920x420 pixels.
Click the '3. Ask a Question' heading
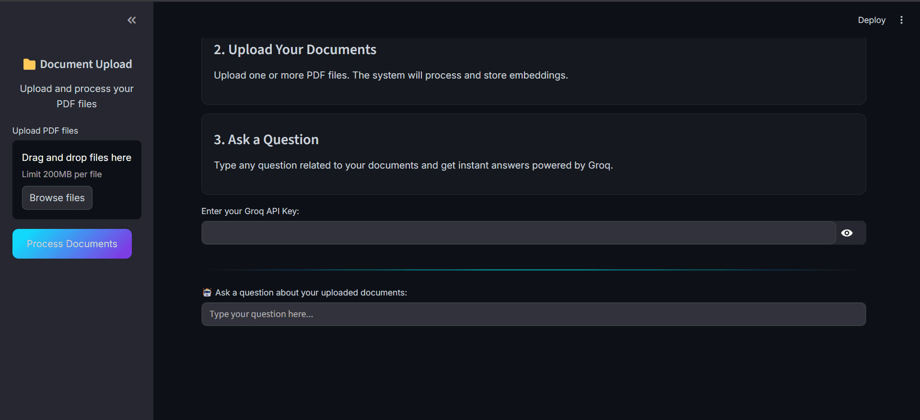tap(266, 140)
